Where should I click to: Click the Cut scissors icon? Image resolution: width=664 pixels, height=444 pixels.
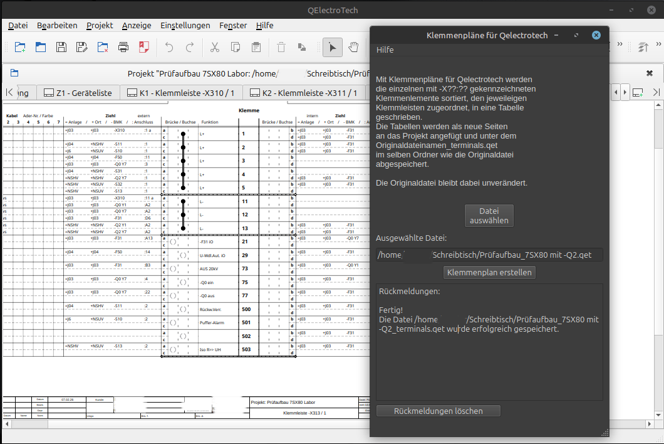click(214, 47)
